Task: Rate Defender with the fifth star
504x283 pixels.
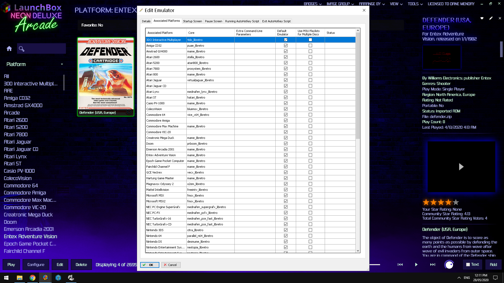Action: pyautogui.click(x=456, y=202)
